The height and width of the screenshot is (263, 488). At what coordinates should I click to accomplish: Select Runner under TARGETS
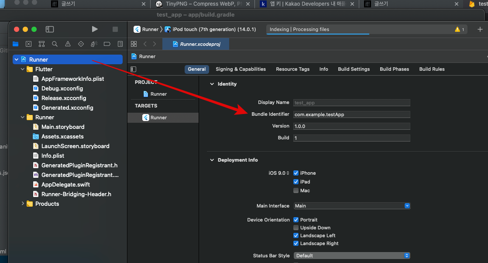click(x=163, y=118)
